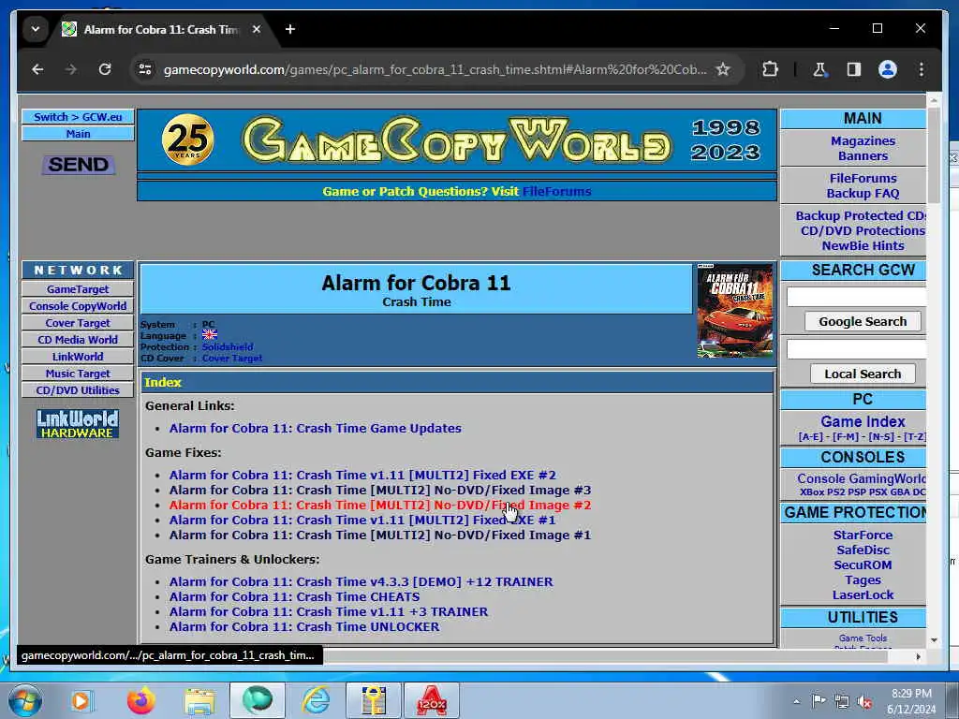Click the browser forward arrow
Viewport: 959px width, 719px height.
click(71, 69)
